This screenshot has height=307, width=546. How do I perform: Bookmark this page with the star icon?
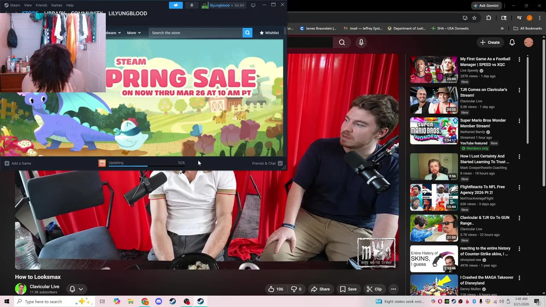pos(474,18)
